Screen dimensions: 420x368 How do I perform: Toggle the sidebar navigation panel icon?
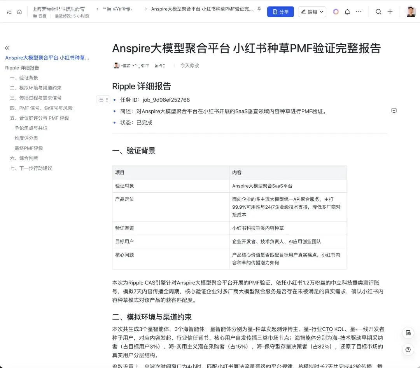click(x=9, y=12)
